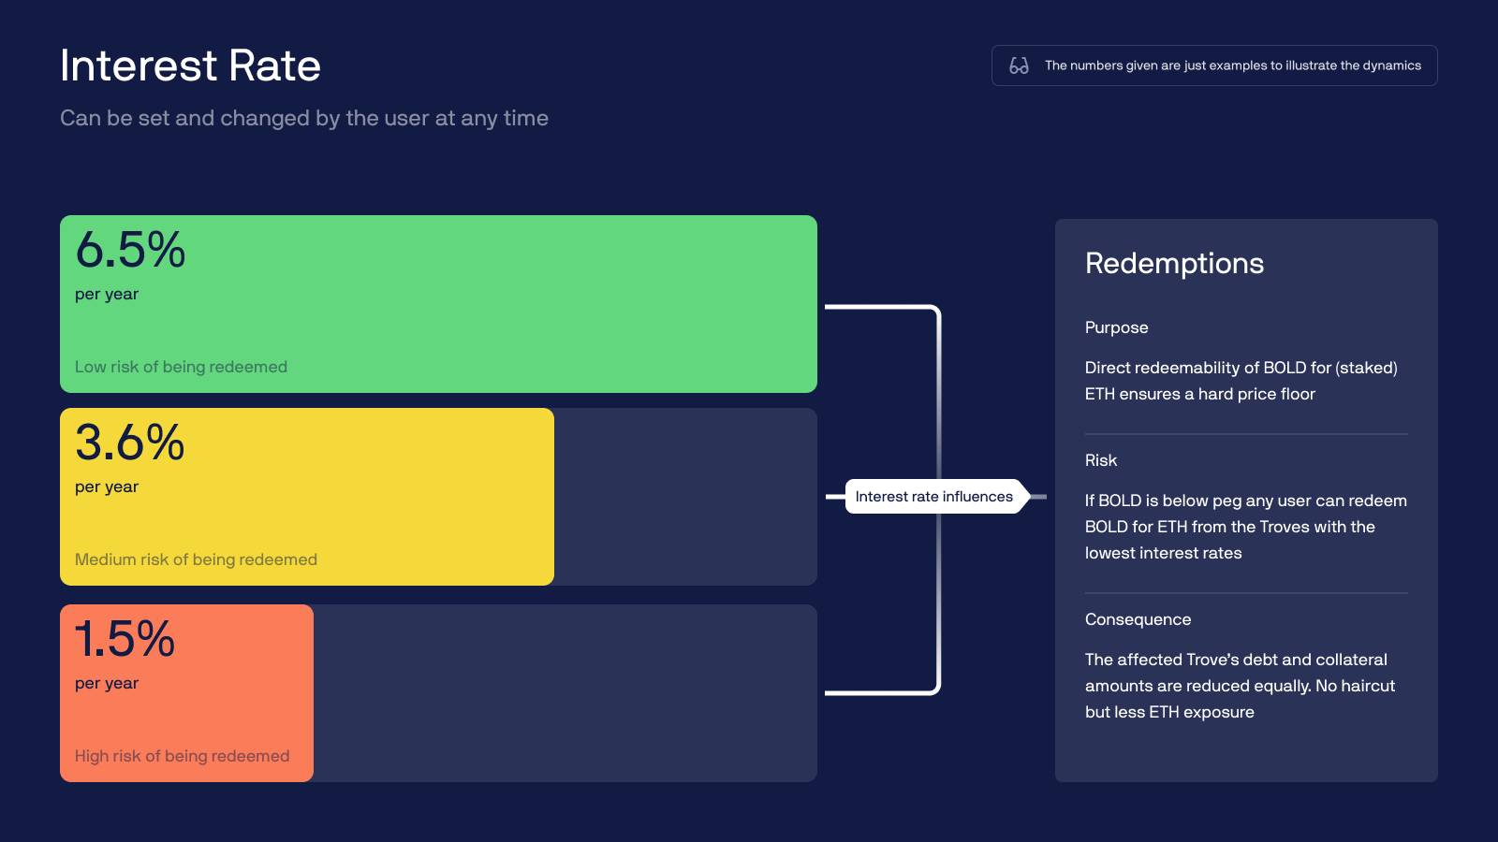Click the 'Risk' section heading
The image size is (1498, 842).
coord(1101,460)
